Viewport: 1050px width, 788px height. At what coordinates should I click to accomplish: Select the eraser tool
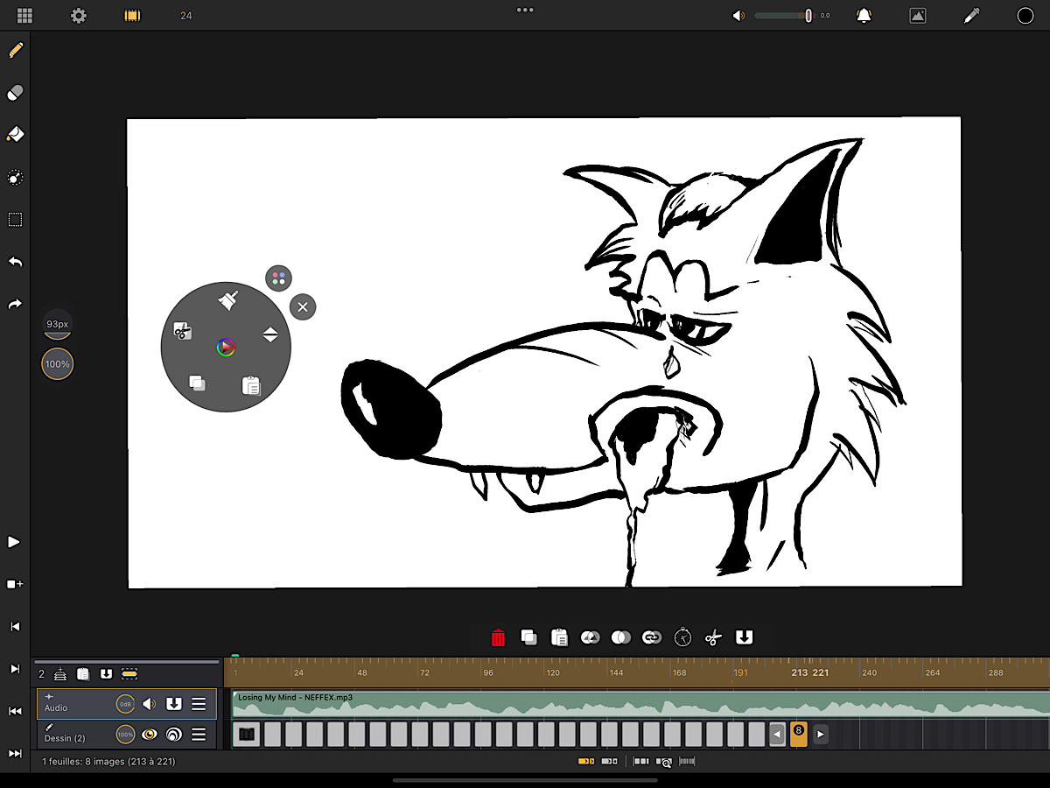15,93
